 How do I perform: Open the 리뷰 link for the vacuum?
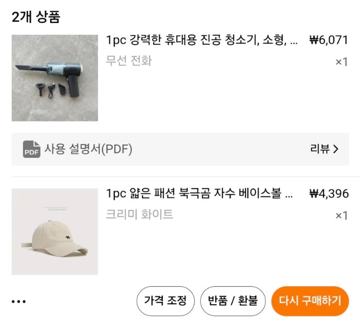click(320, 149)
